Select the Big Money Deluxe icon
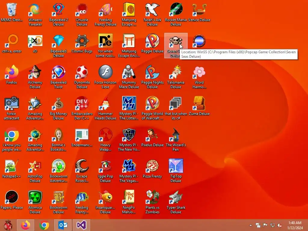308x231 pixels. [59, 103]
